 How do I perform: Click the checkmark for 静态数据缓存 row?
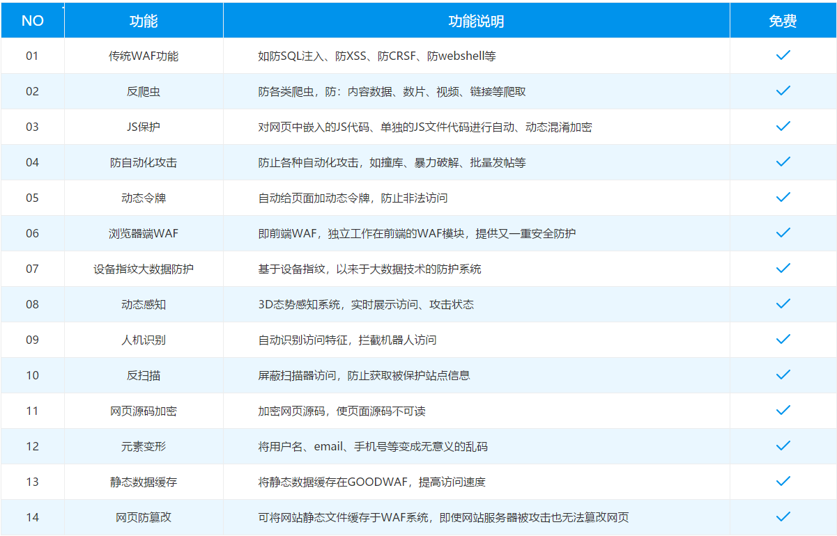pos(783,481)
